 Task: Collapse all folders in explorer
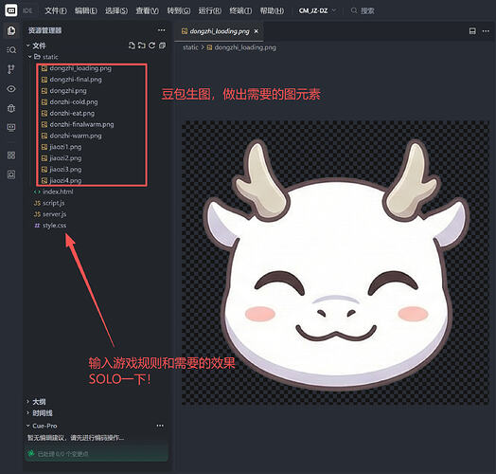162,46
